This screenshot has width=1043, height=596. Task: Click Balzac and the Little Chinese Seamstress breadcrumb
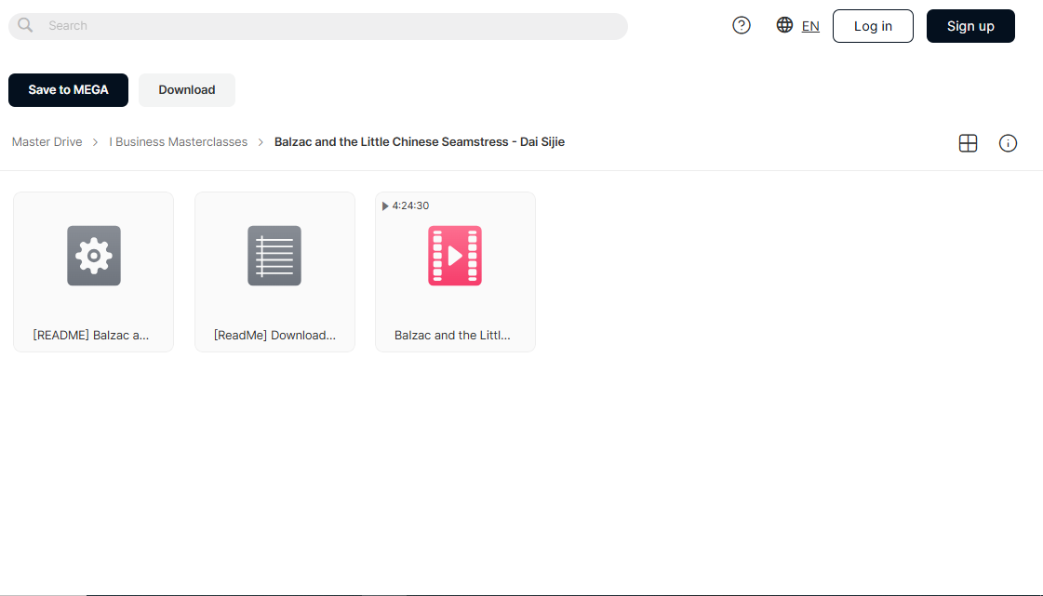tap(419, 141)
